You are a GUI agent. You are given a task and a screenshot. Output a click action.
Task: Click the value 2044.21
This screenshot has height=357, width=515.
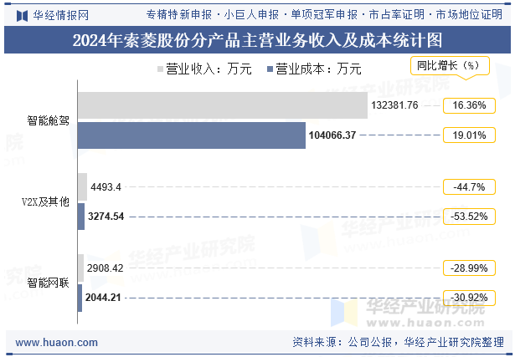pyautogui.click(x=103, y=298)
